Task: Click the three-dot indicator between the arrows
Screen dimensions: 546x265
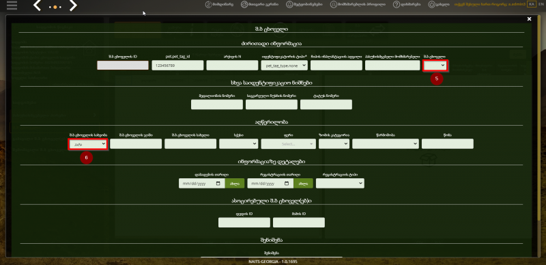Action: [55, 7]
